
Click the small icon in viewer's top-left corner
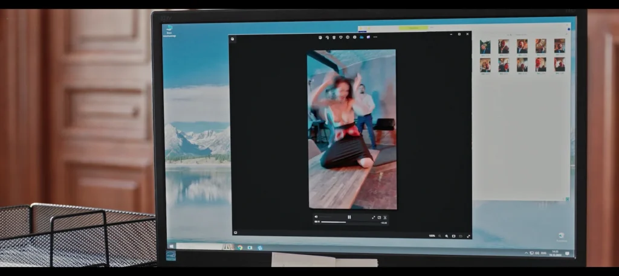click(x=233, y=39)
